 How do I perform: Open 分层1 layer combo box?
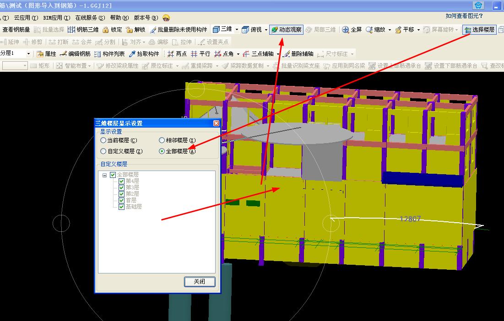coord(16,53)
